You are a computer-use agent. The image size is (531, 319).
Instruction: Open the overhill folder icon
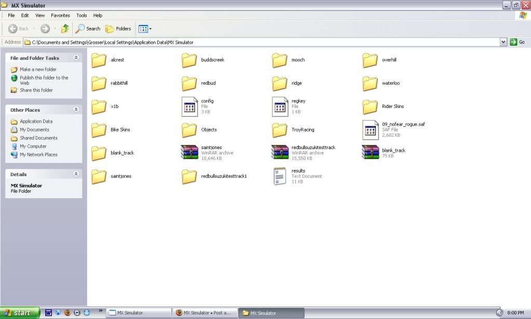pos(370,60)
